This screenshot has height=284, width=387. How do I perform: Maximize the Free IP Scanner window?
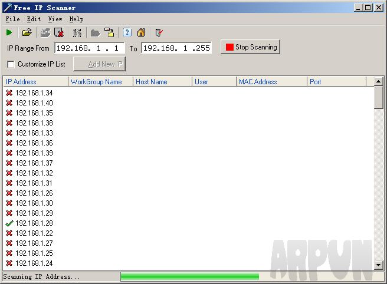[368, 8]
